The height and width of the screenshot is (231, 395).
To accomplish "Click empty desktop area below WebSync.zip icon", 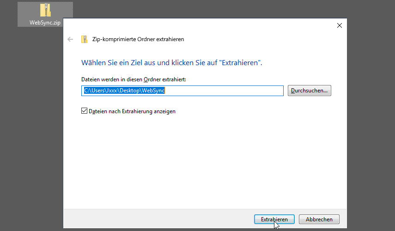I will [x=32, y=115].
